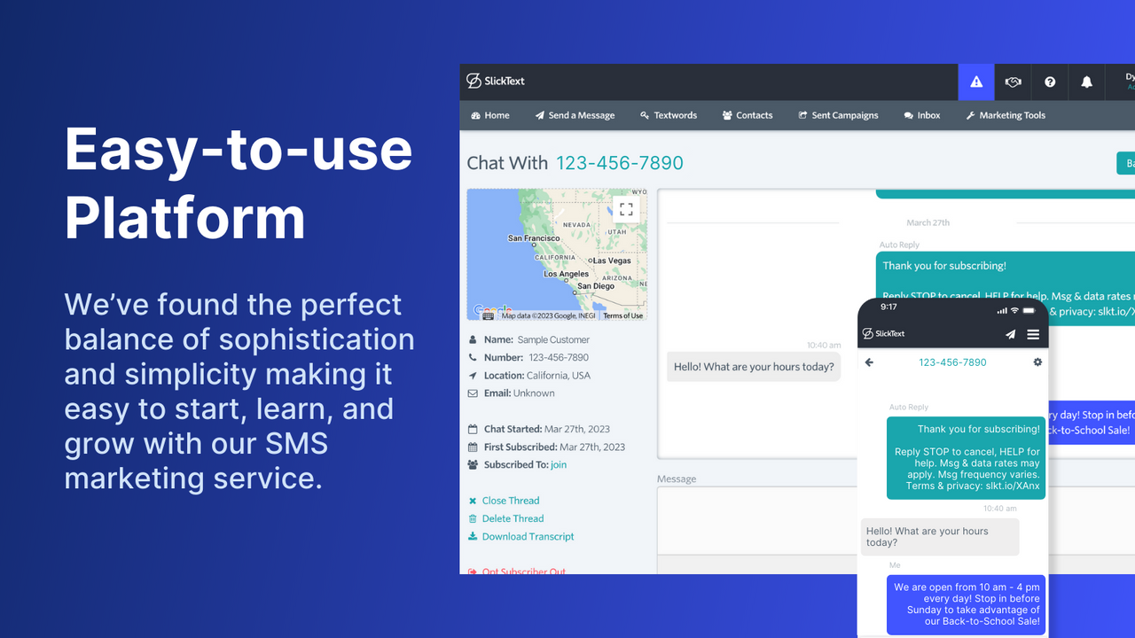Open Marketing Tools in the navigation bar
The width and height of the screenshot is (1135, 638).
[1006, 115]
